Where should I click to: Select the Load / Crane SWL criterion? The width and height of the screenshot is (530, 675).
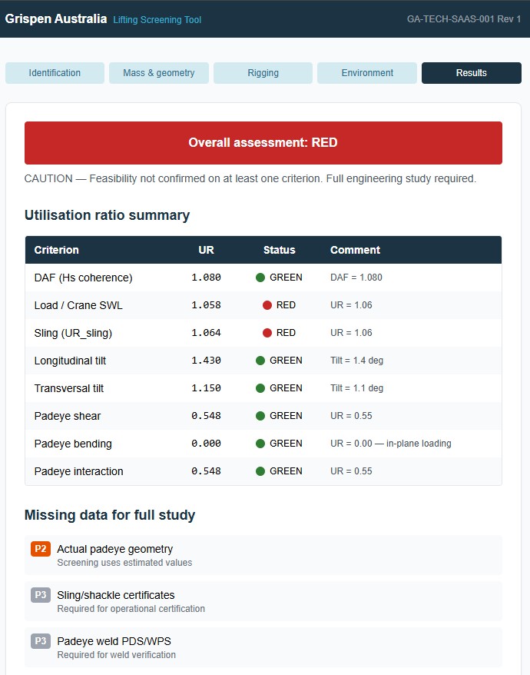point(78,305)
